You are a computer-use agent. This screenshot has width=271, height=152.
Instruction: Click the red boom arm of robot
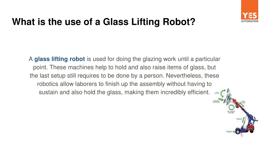click(236, 103)
